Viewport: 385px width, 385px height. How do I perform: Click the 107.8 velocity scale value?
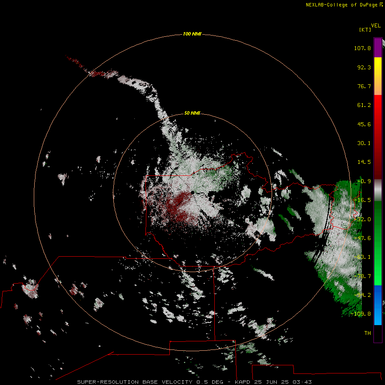pos(362,48)
